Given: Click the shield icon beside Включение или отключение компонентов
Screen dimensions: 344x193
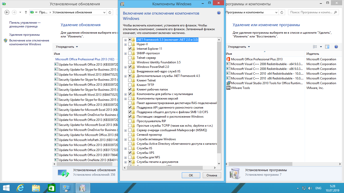Looking at the screenshot, I should pyautogui.click(x=6, y=40).
